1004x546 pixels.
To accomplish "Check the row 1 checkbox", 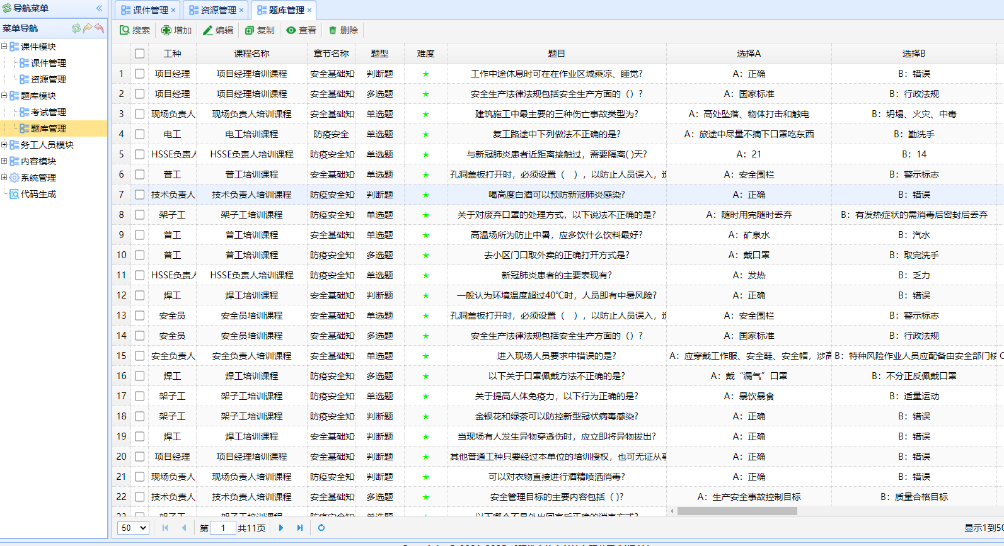I will [x=139, y=74].
